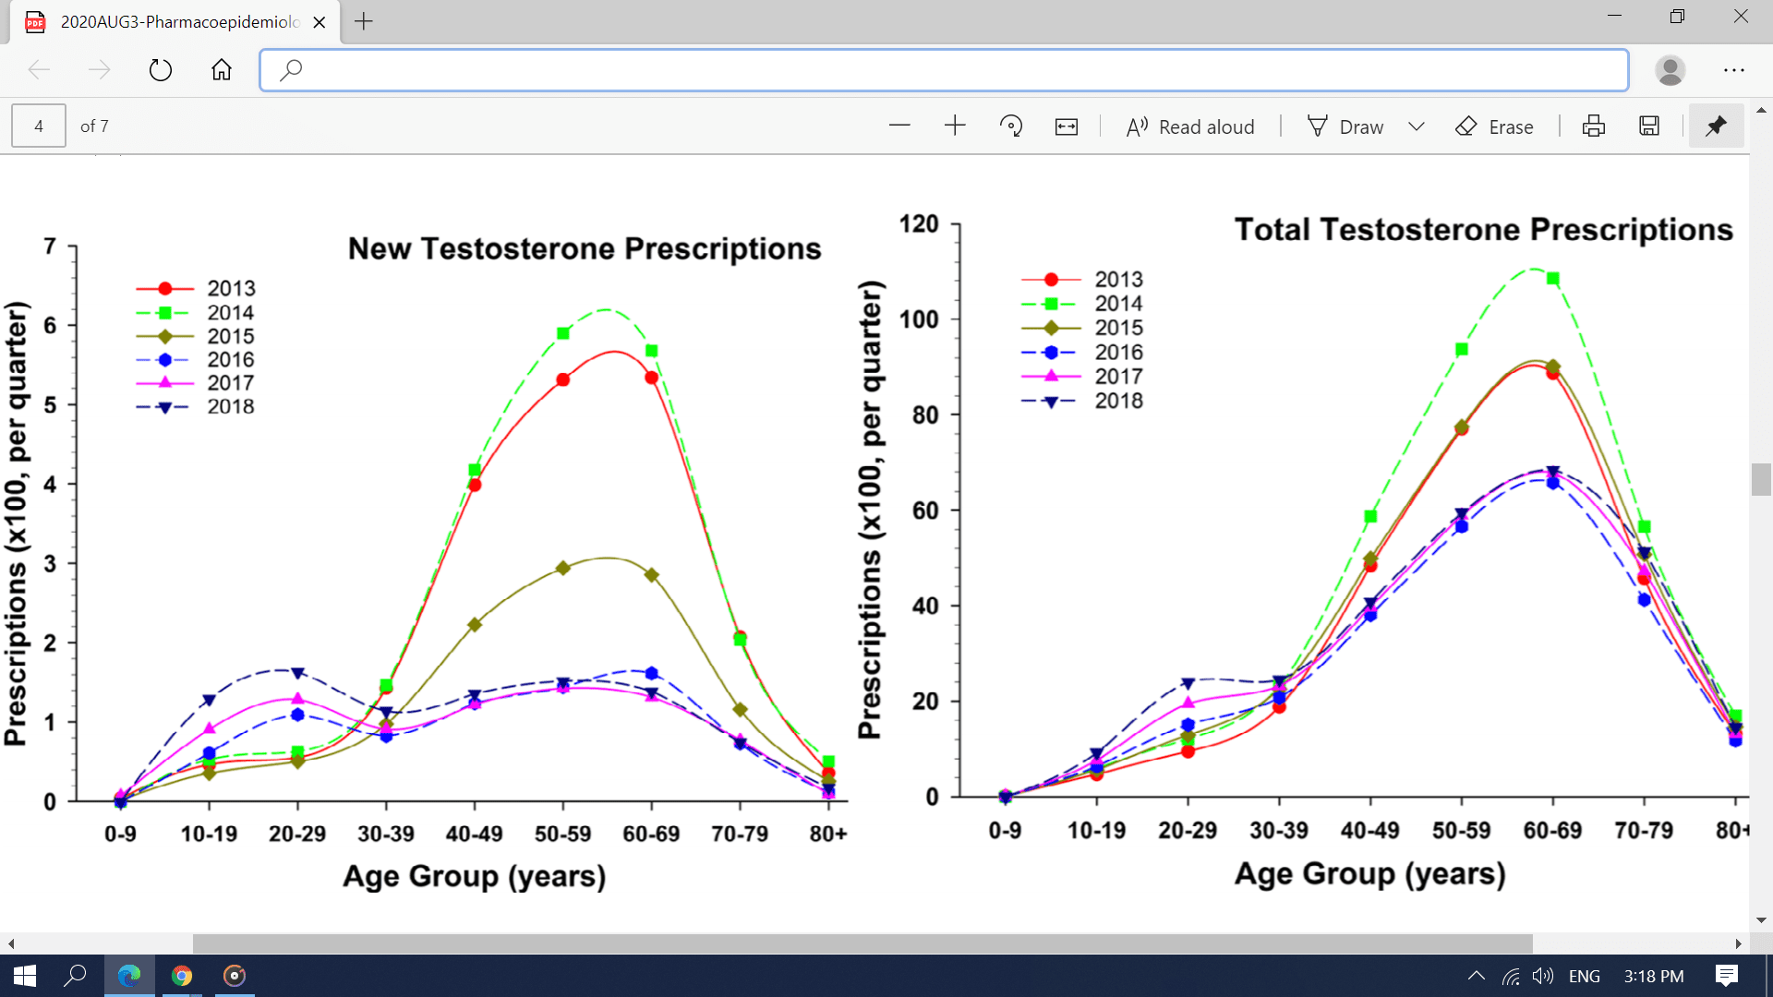1773x997 pixels.
Task: Open the notification action center icon
Action: click(x=1726, y=976)
